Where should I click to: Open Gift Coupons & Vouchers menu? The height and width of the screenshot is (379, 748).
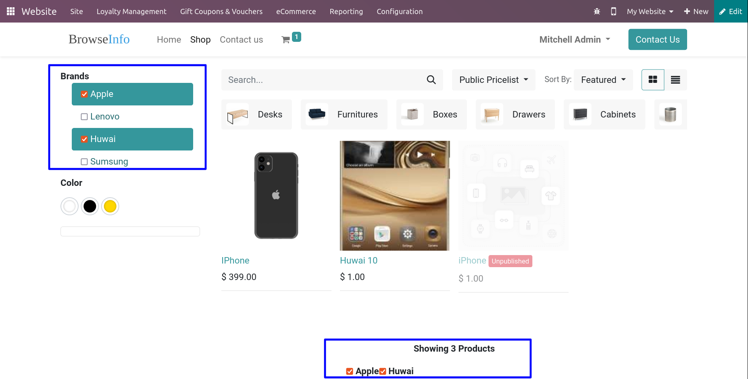(x=221, y=11)
